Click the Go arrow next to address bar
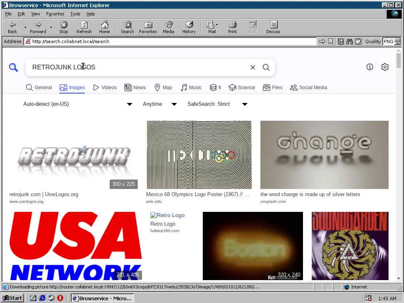Image resolution: width=404 pixels, height=303 pixels. [x=322, y=41]
